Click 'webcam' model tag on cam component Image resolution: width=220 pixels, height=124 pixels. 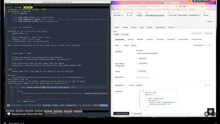(x=133, y=45)
